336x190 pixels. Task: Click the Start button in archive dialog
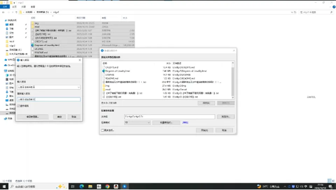pyautogui.click(x=204, y=130)
